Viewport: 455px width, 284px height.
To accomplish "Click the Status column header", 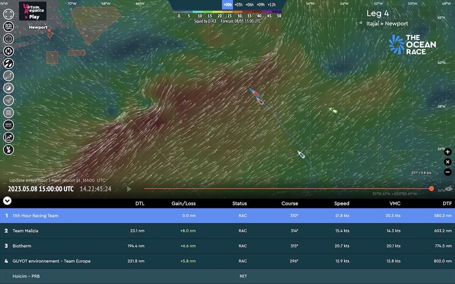I will [x=239, y=203].
